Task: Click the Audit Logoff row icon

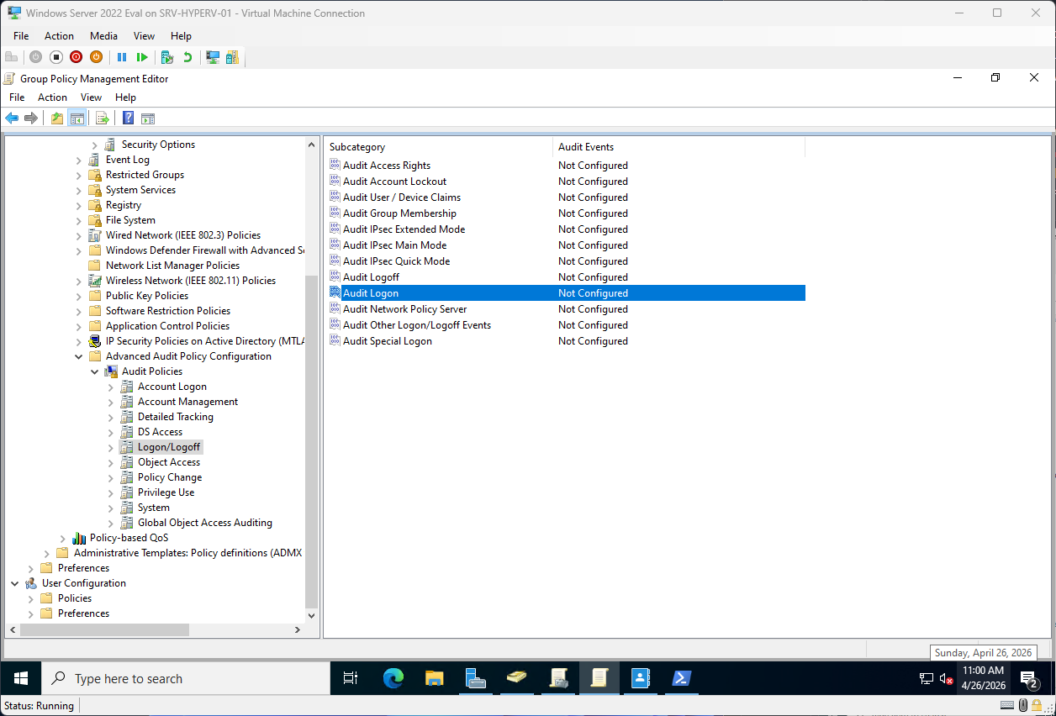Action: pos(335,277)
